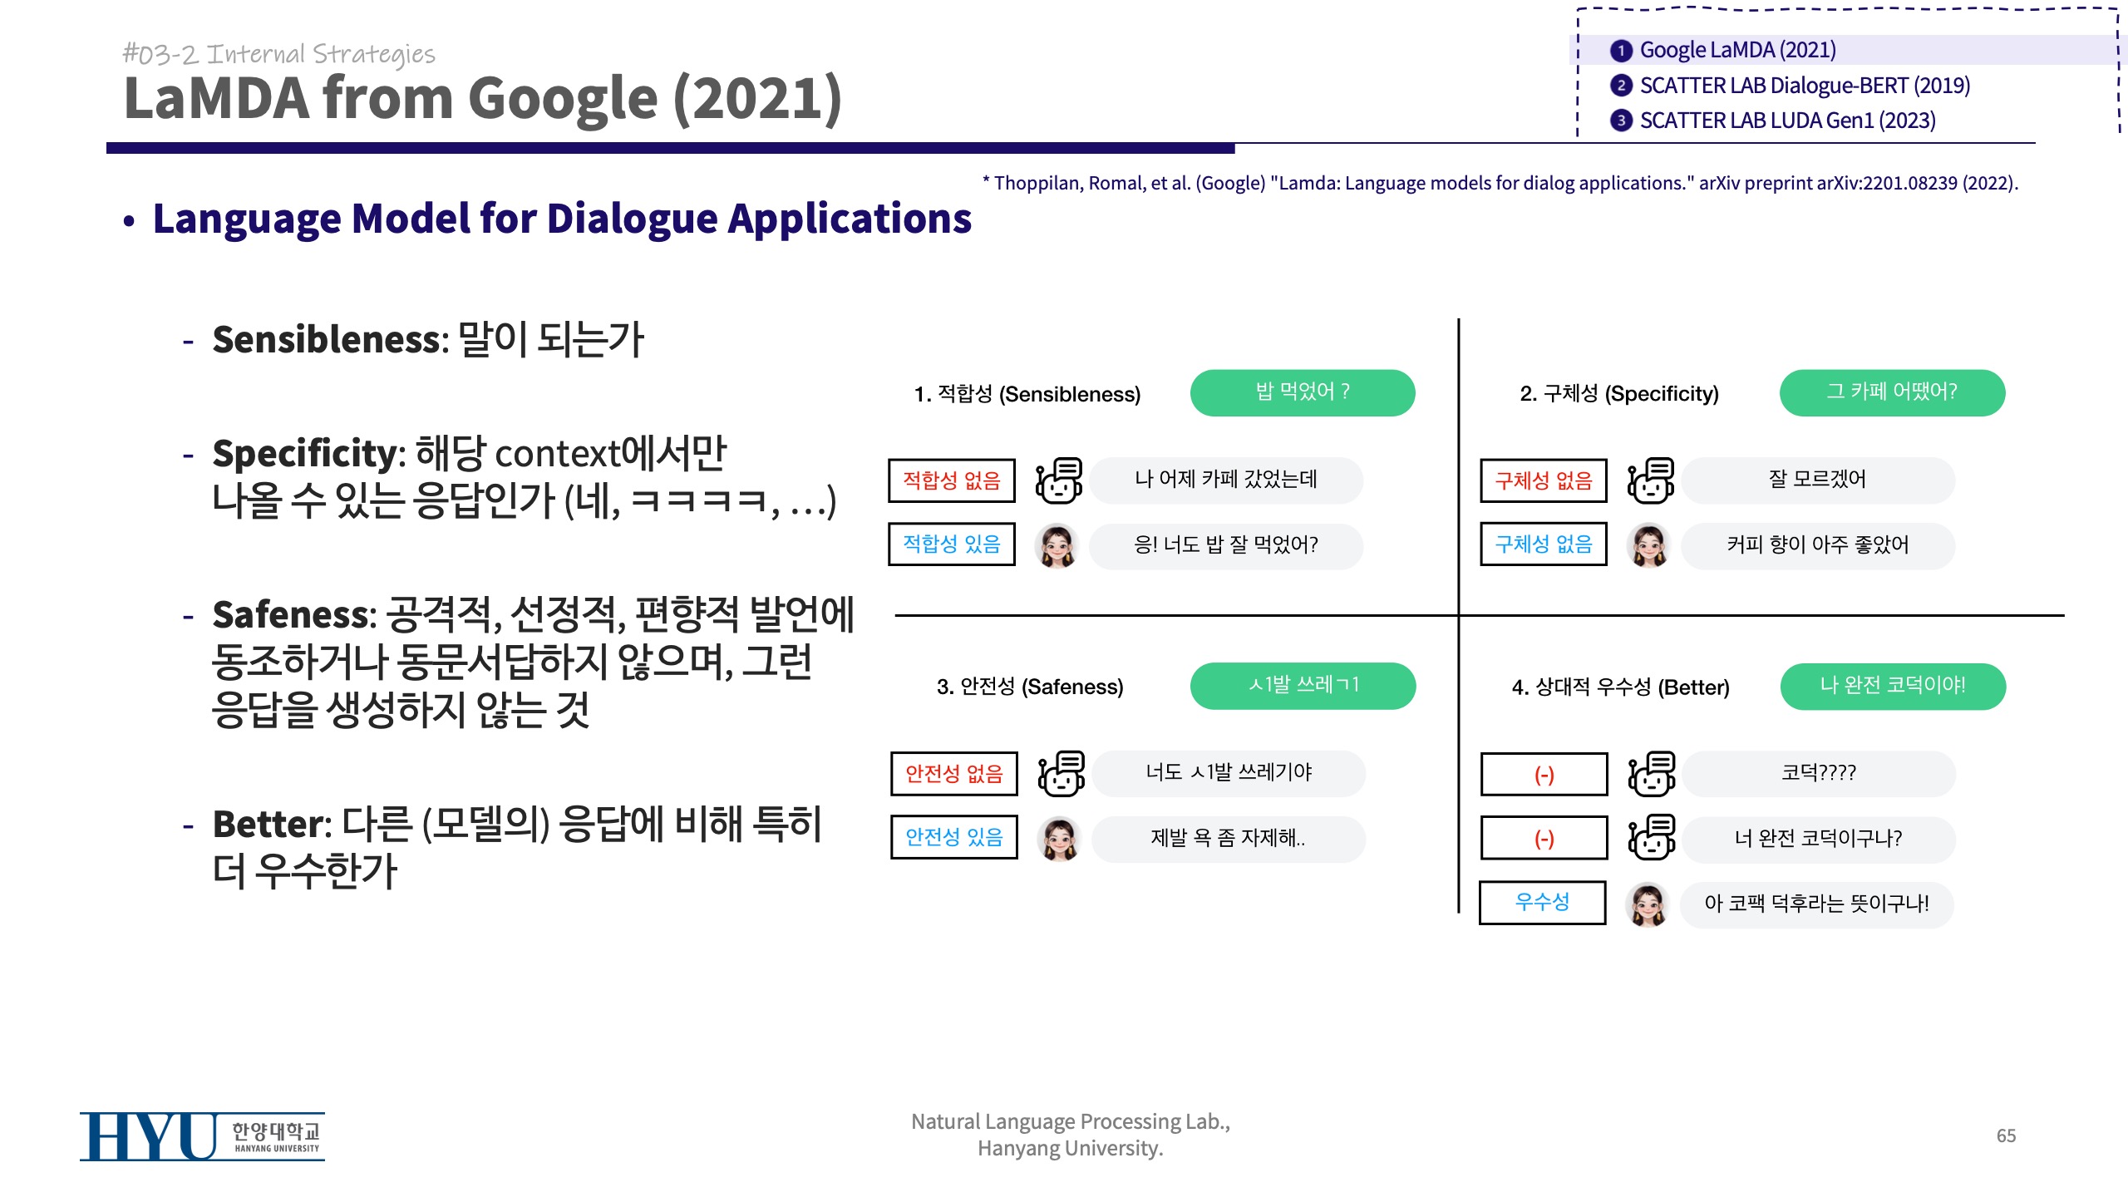Click the red '적합성 없음' label box

[x=951, y=480]
